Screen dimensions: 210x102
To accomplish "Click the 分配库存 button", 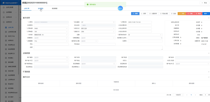I will [153, 14].
